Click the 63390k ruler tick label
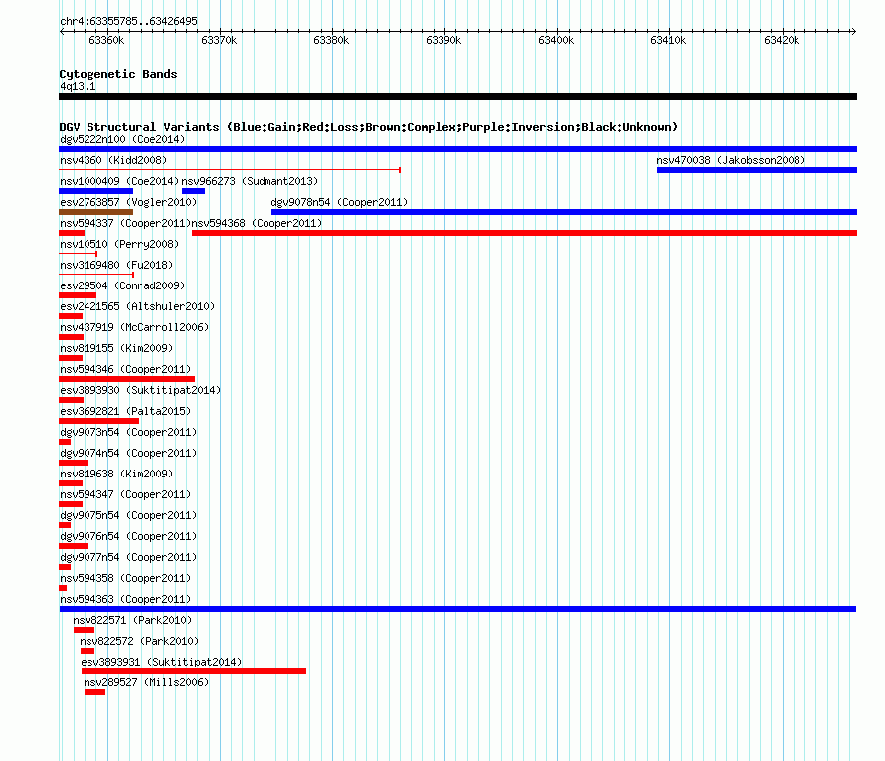This screenshot has width=885, height=761. coord(443,40)
